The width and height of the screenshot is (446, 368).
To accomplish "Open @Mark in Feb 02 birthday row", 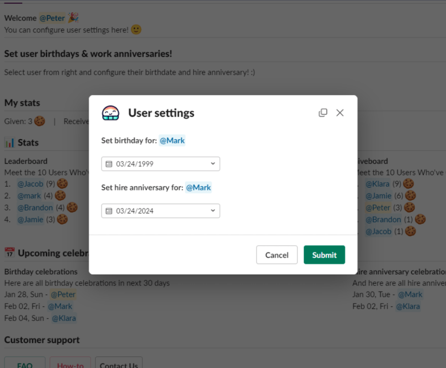I will (x=60, y=306).
